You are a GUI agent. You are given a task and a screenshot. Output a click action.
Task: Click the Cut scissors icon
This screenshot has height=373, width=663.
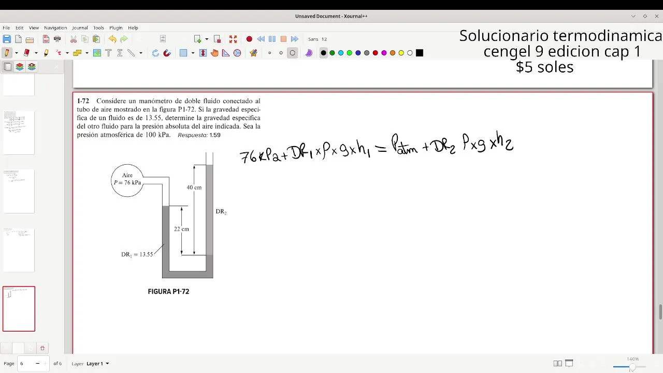(x=74, y=39)
